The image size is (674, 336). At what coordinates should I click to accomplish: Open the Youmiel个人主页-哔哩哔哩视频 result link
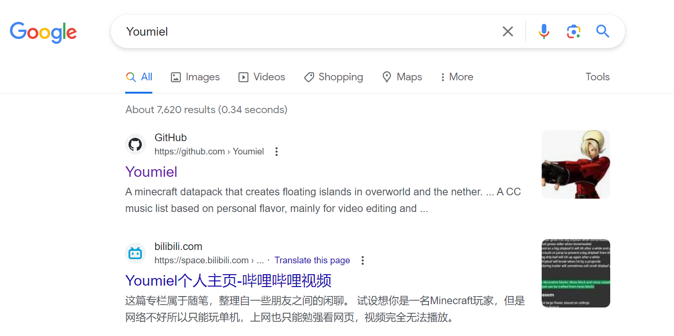[x=228, y=280]
